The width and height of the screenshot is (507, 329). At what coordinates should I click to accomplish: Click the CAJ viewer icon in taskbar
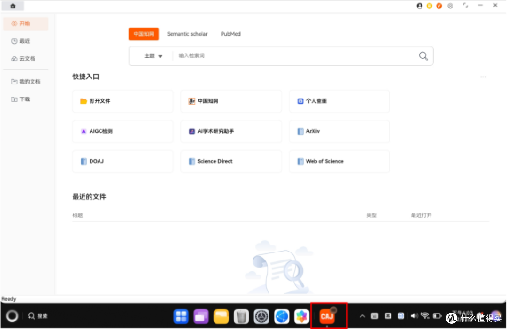click(327, 316)
